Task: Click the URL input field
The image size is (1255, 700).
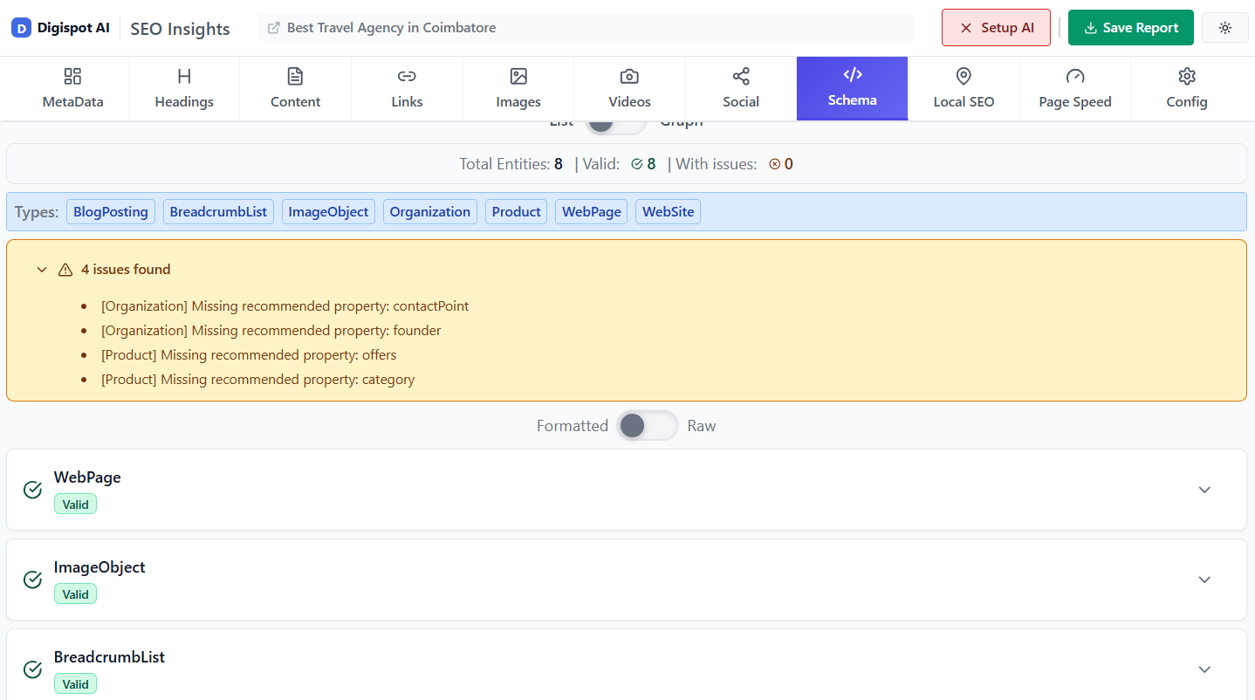Action: [x=583, y=27]
